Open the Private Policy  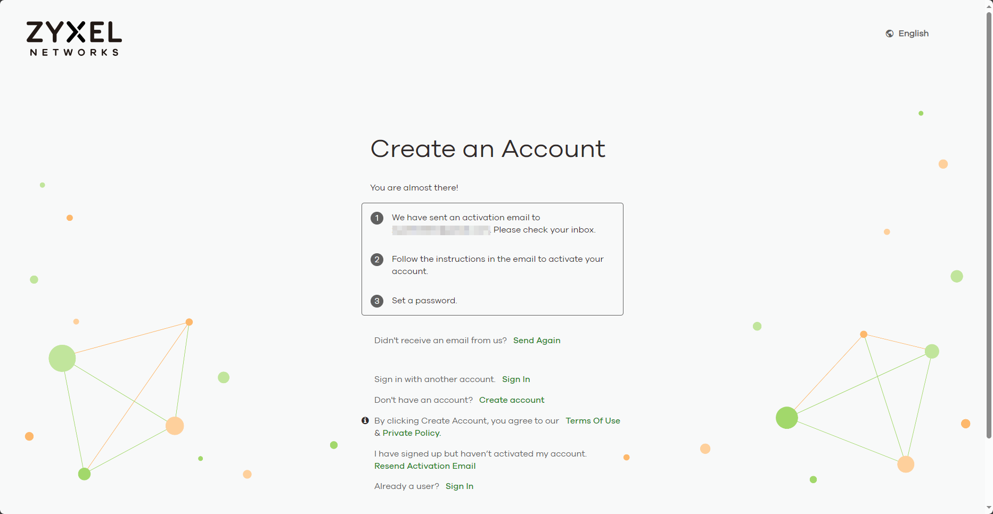411,433
